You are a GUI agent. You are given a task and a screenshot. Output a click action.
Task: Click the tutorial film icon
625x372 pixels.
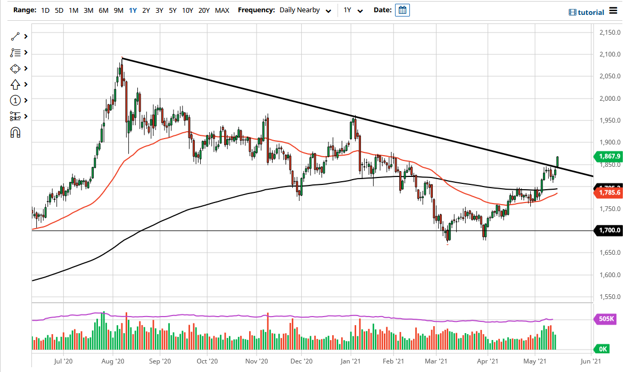pyautogui.click(x=572, y=12)
